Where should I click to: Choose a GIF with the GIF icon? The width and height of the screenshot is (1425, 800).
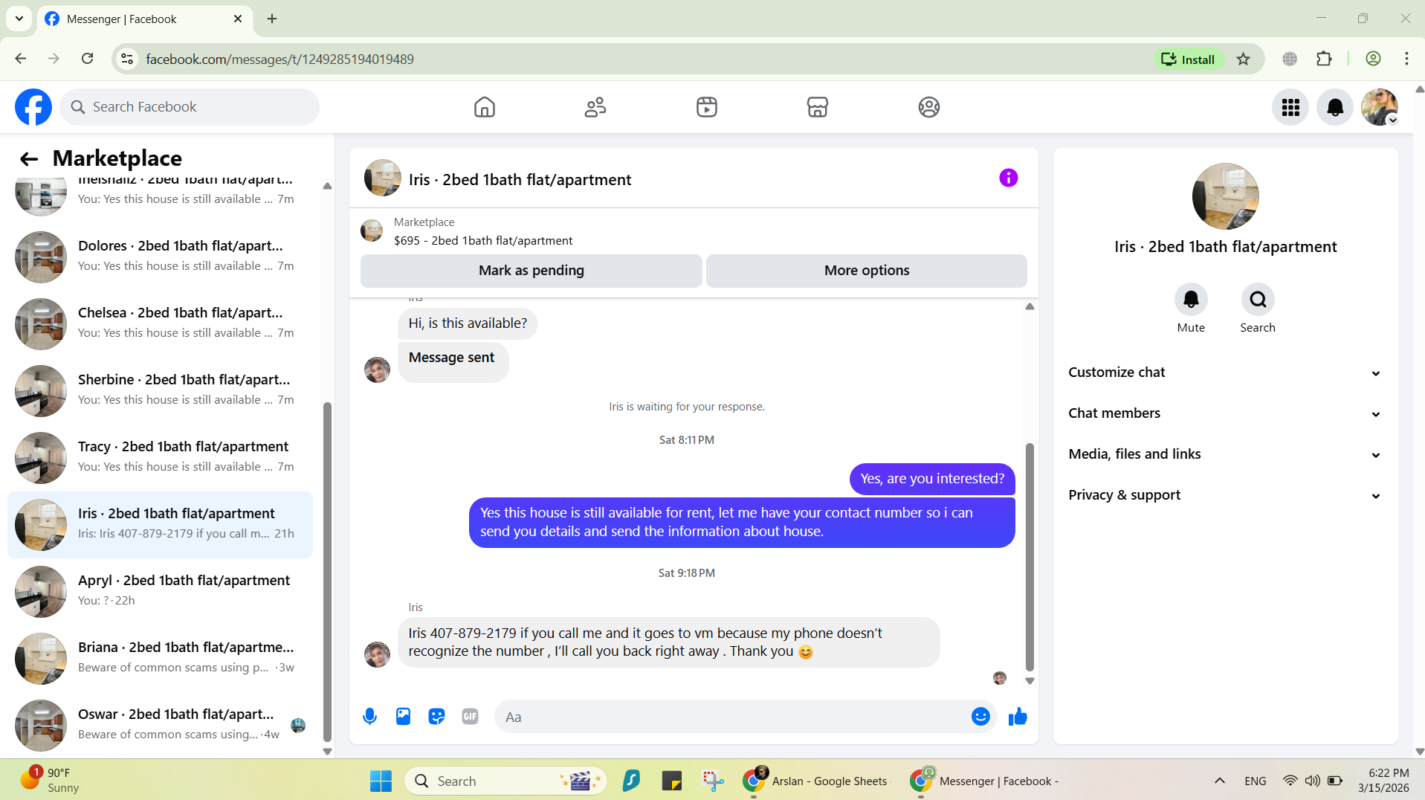[470, 717]
